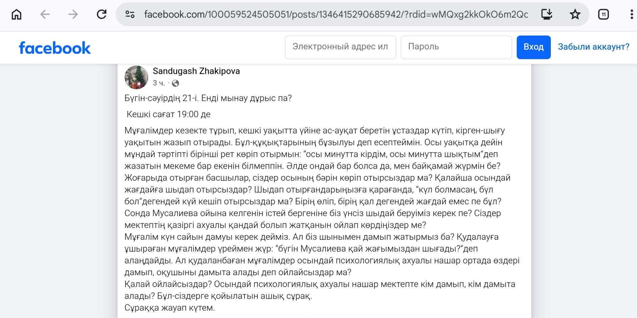
Task: Open the browser three-dot menu
Action: (631, 14)
